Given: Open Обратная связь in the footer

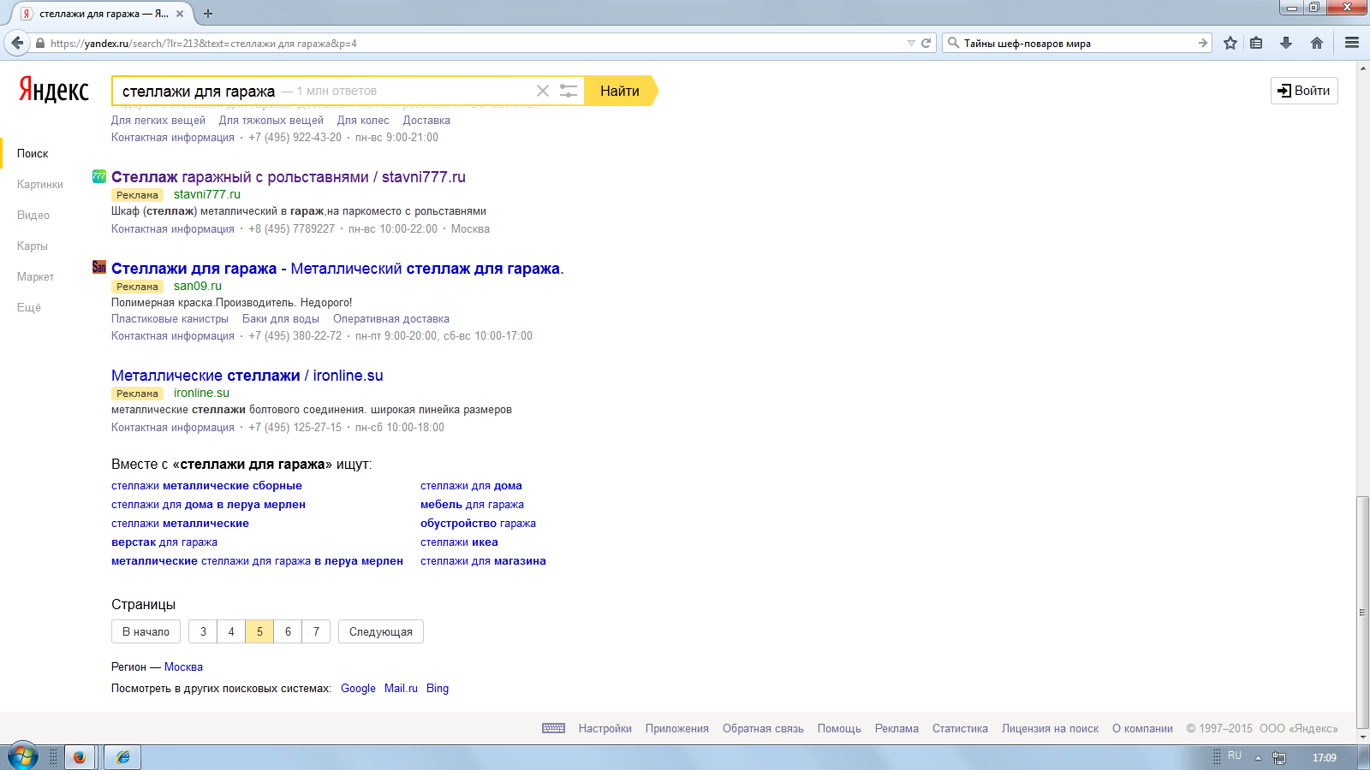Looking at the screenshot, I should [x=763, y=729].
